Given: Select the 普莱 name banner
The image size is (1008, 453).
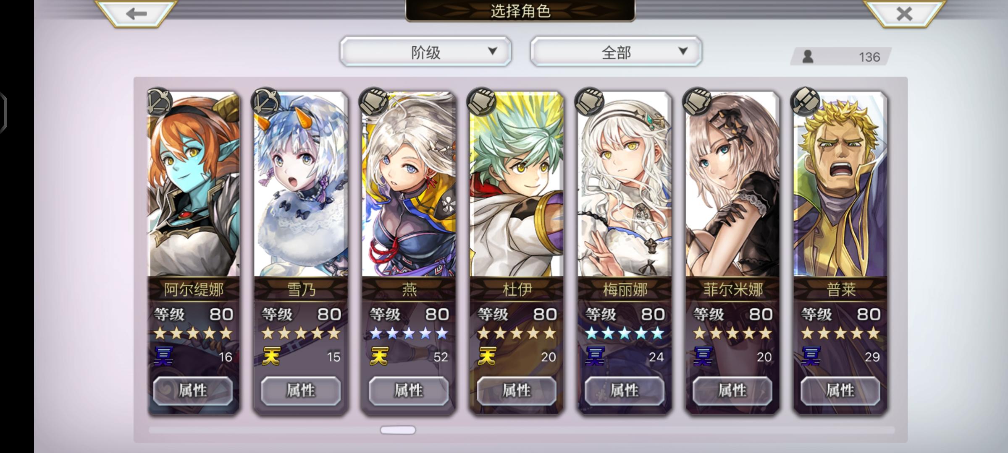Looking at the screenshot, I should [x=840, y=289].
